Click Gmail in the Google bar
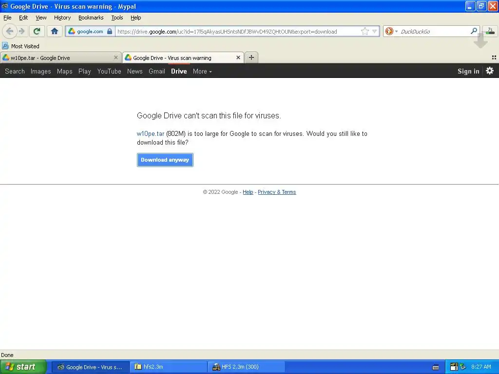 (x=157, y=71)
